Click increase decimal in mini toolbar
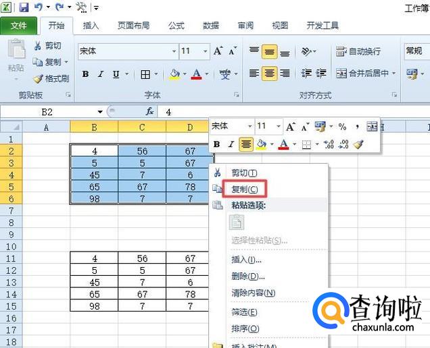This screenshot has height=348, width=430. 329,144
